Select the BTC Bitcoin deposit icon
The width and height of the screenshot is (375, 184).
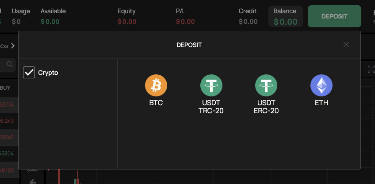click(x=156, y=85)
